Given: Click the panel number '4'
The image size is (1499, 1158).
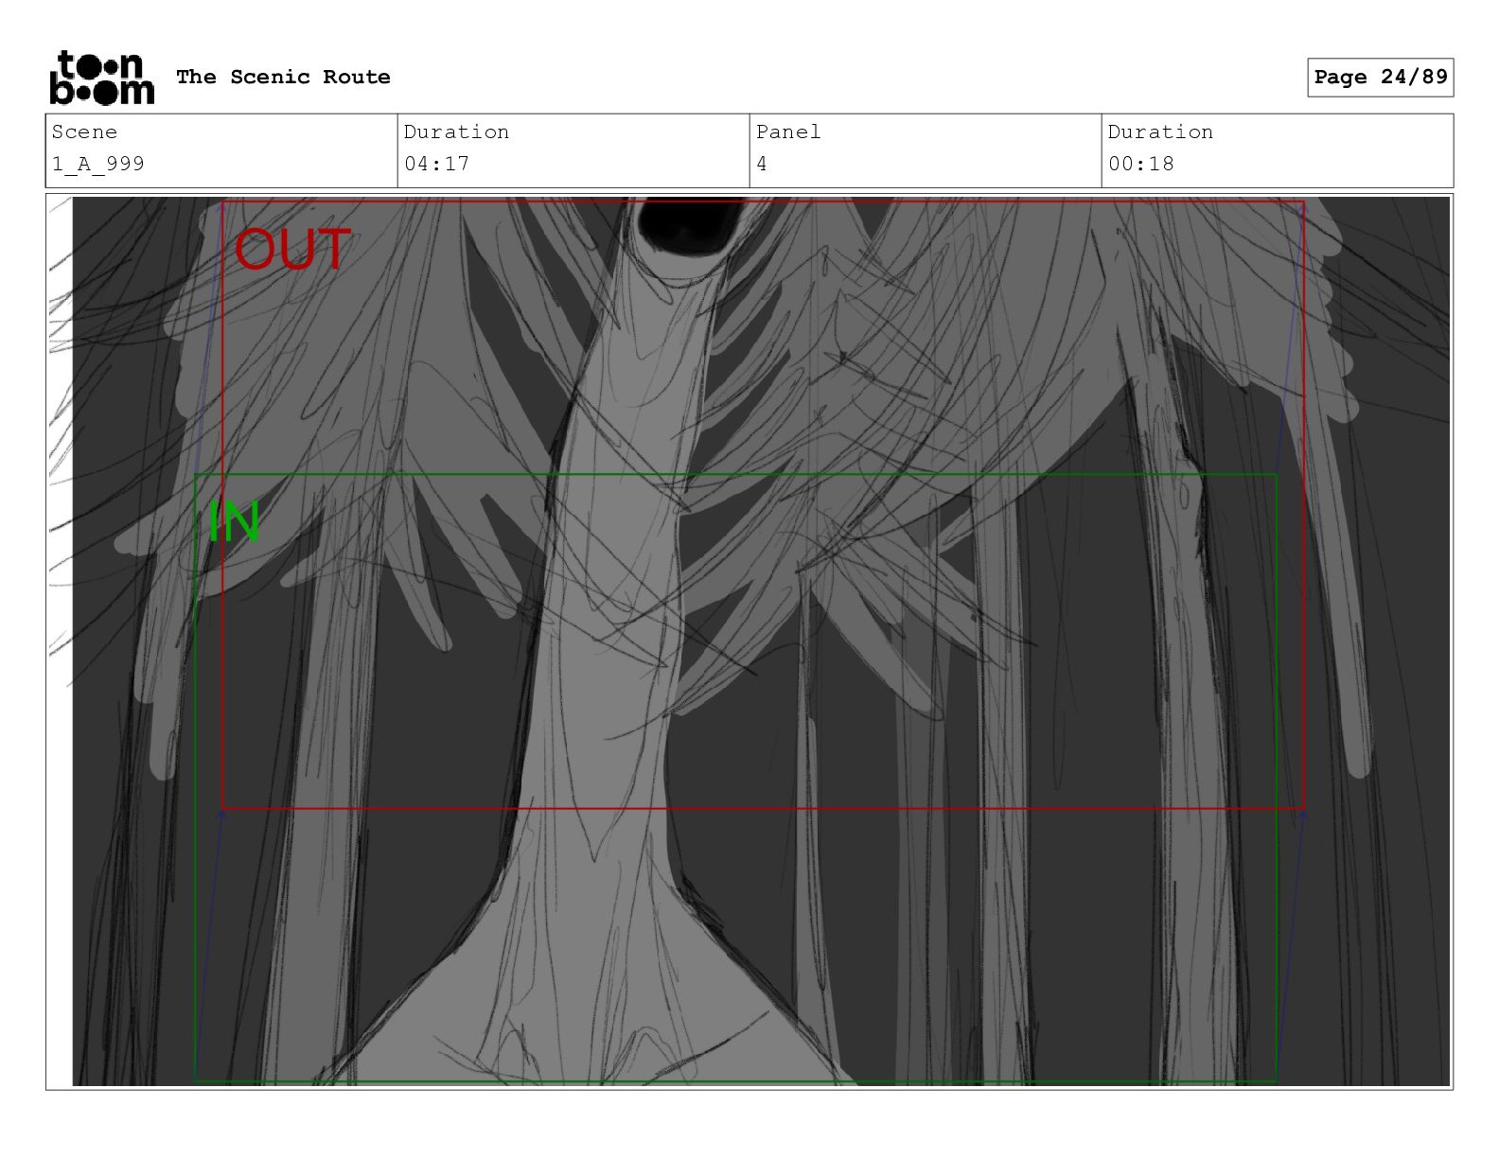Looking at the screenshot, I should pyautogui.click(x=762, y=164).
